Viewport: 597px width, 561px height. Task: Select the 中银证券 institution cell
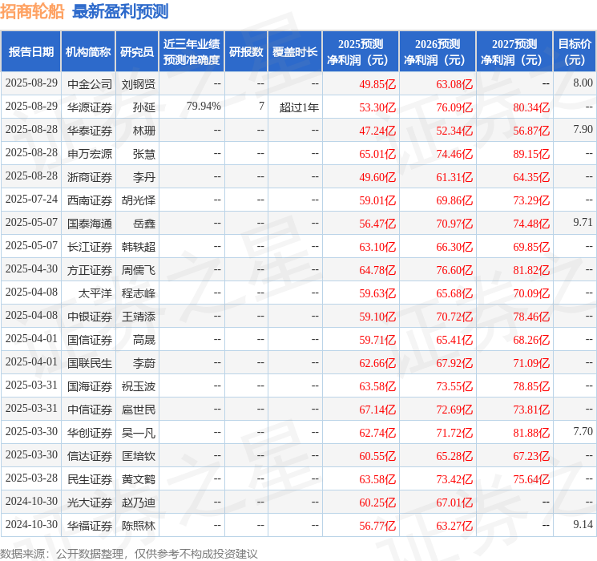[x=90, y=316]
